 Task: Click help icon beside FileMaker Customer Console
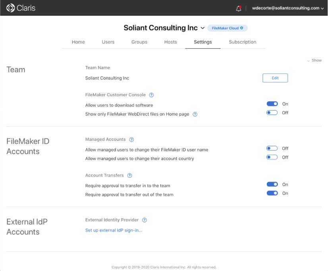coord(151,95)
